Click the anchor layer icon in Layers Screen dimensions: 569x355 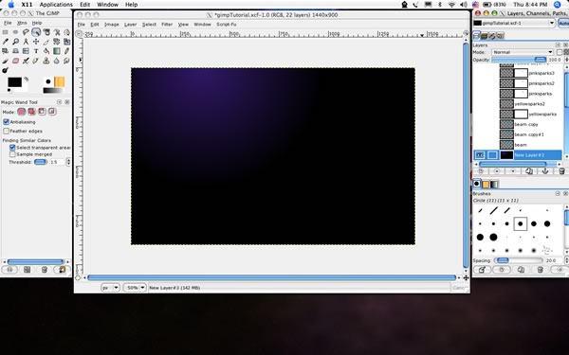tap(544, 171)
